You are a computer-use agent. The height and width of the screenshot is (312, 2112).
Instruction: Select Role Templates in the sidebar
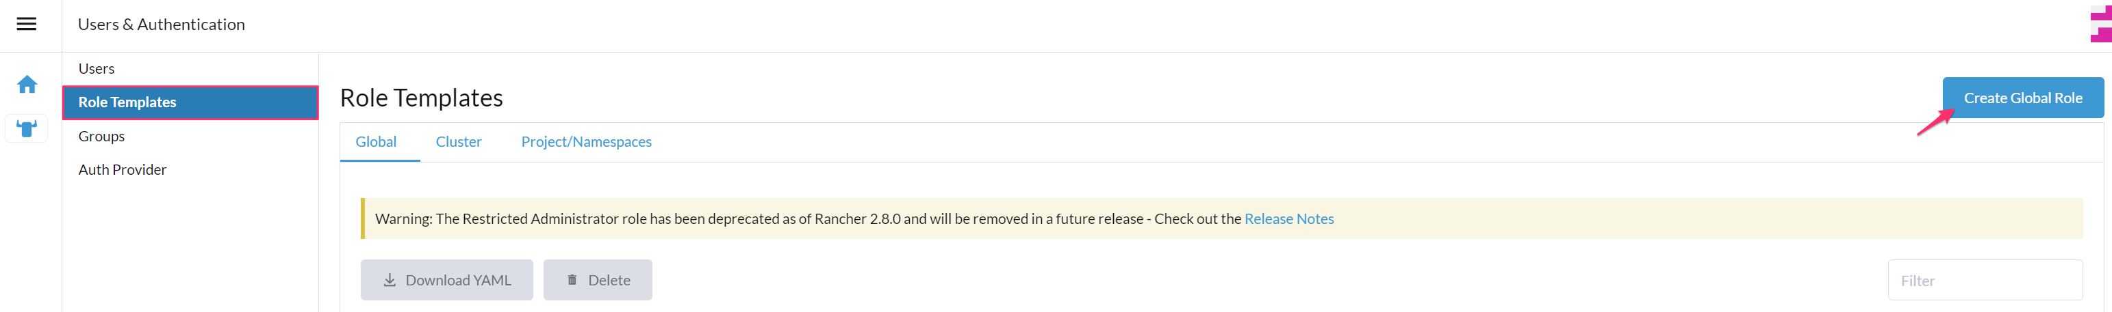[x=128, y=103]
